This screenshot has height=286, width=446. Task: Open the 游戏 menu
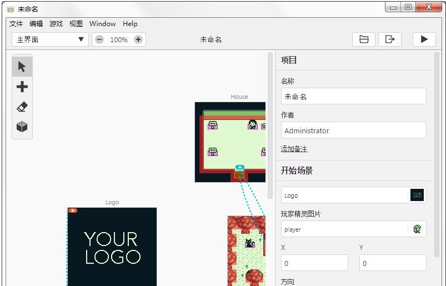[x=56, y=24]
